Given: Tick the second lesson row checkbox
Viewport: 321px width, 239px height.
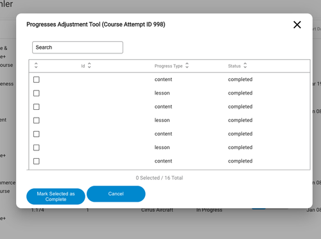Looking at the screenshot, I should [37, 120].
